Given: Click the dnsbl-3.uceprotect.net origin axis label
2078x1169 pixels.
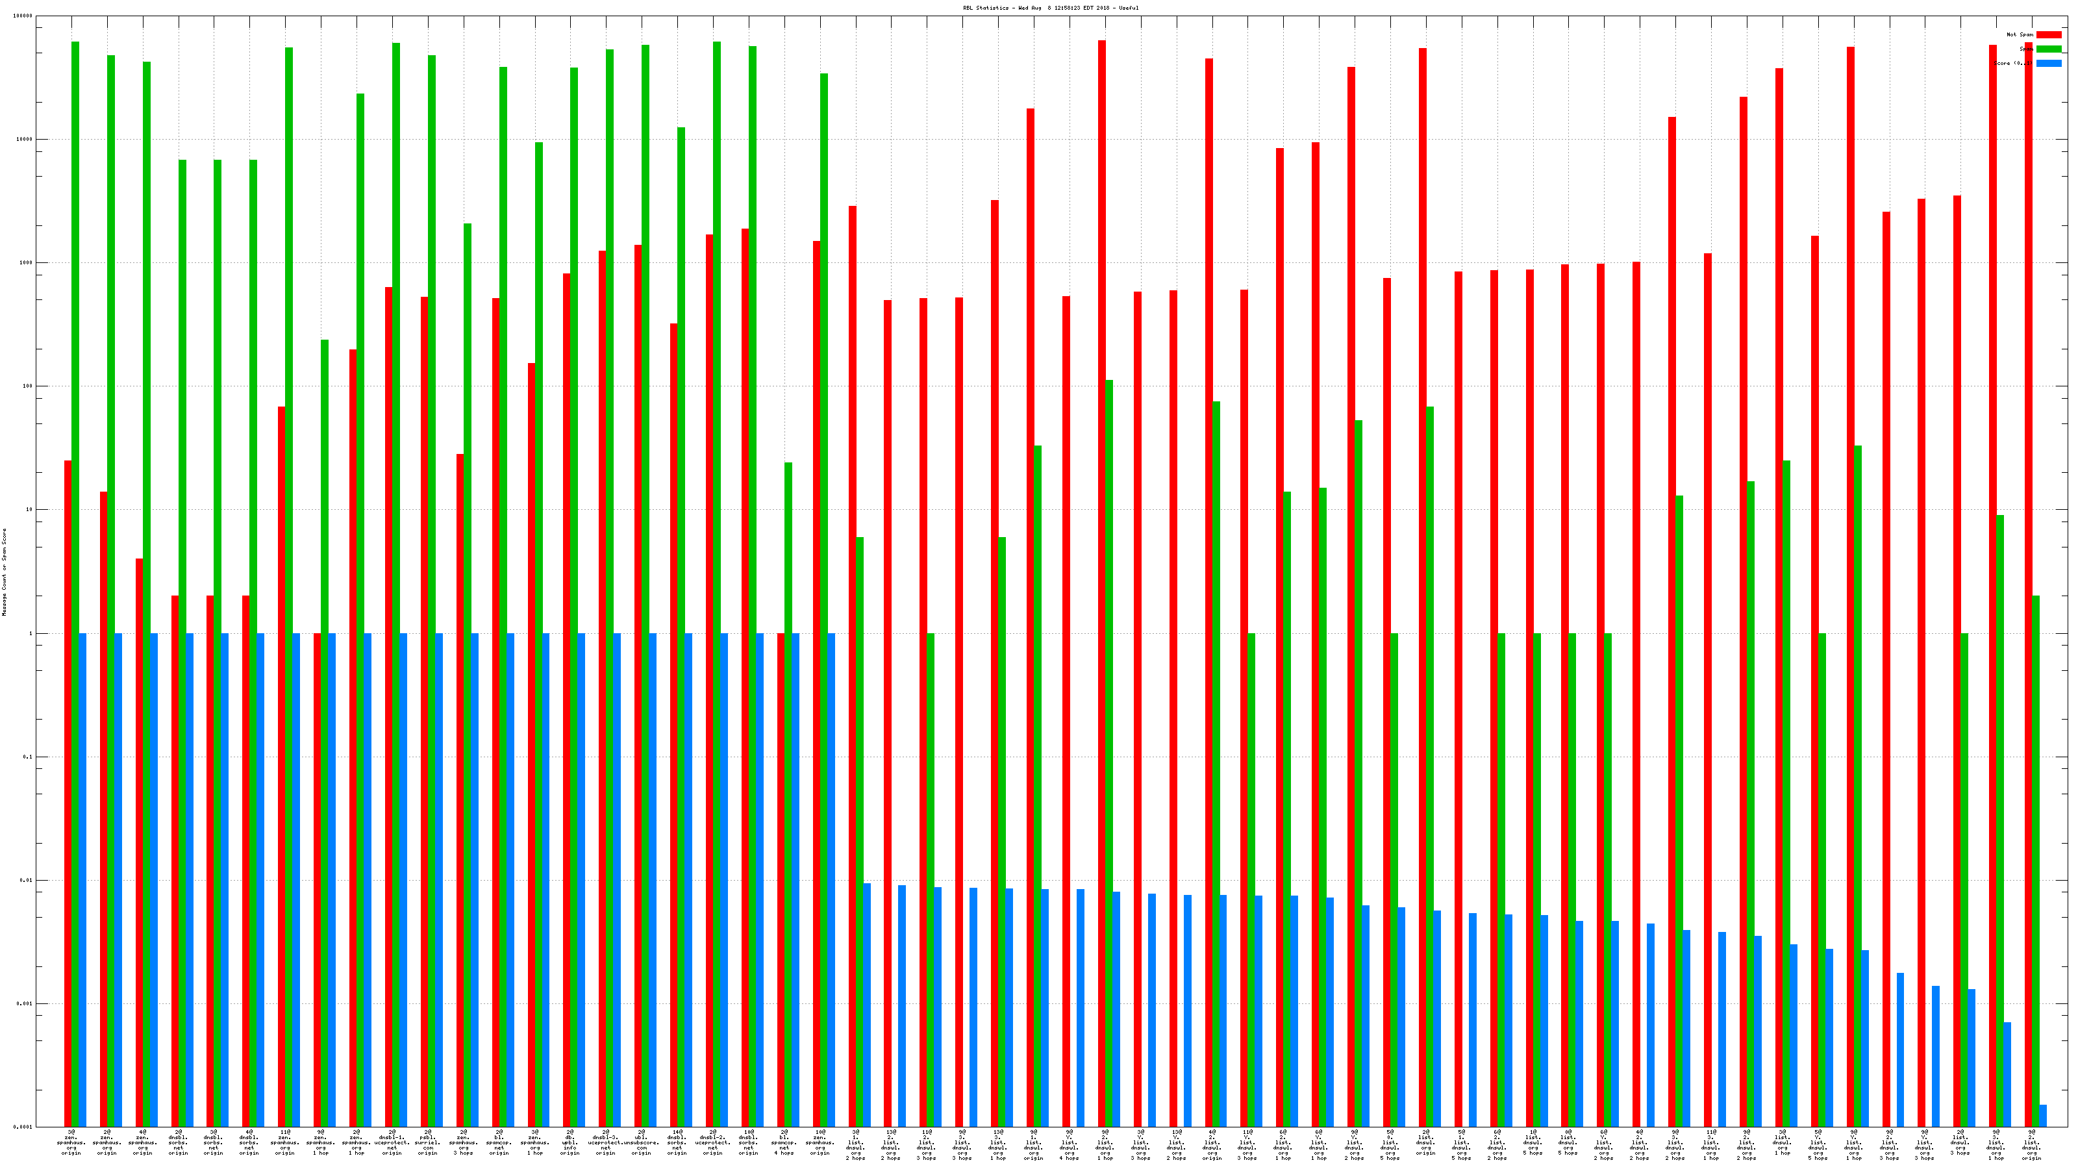Looking at the screenshot, I should (606, 1142).
